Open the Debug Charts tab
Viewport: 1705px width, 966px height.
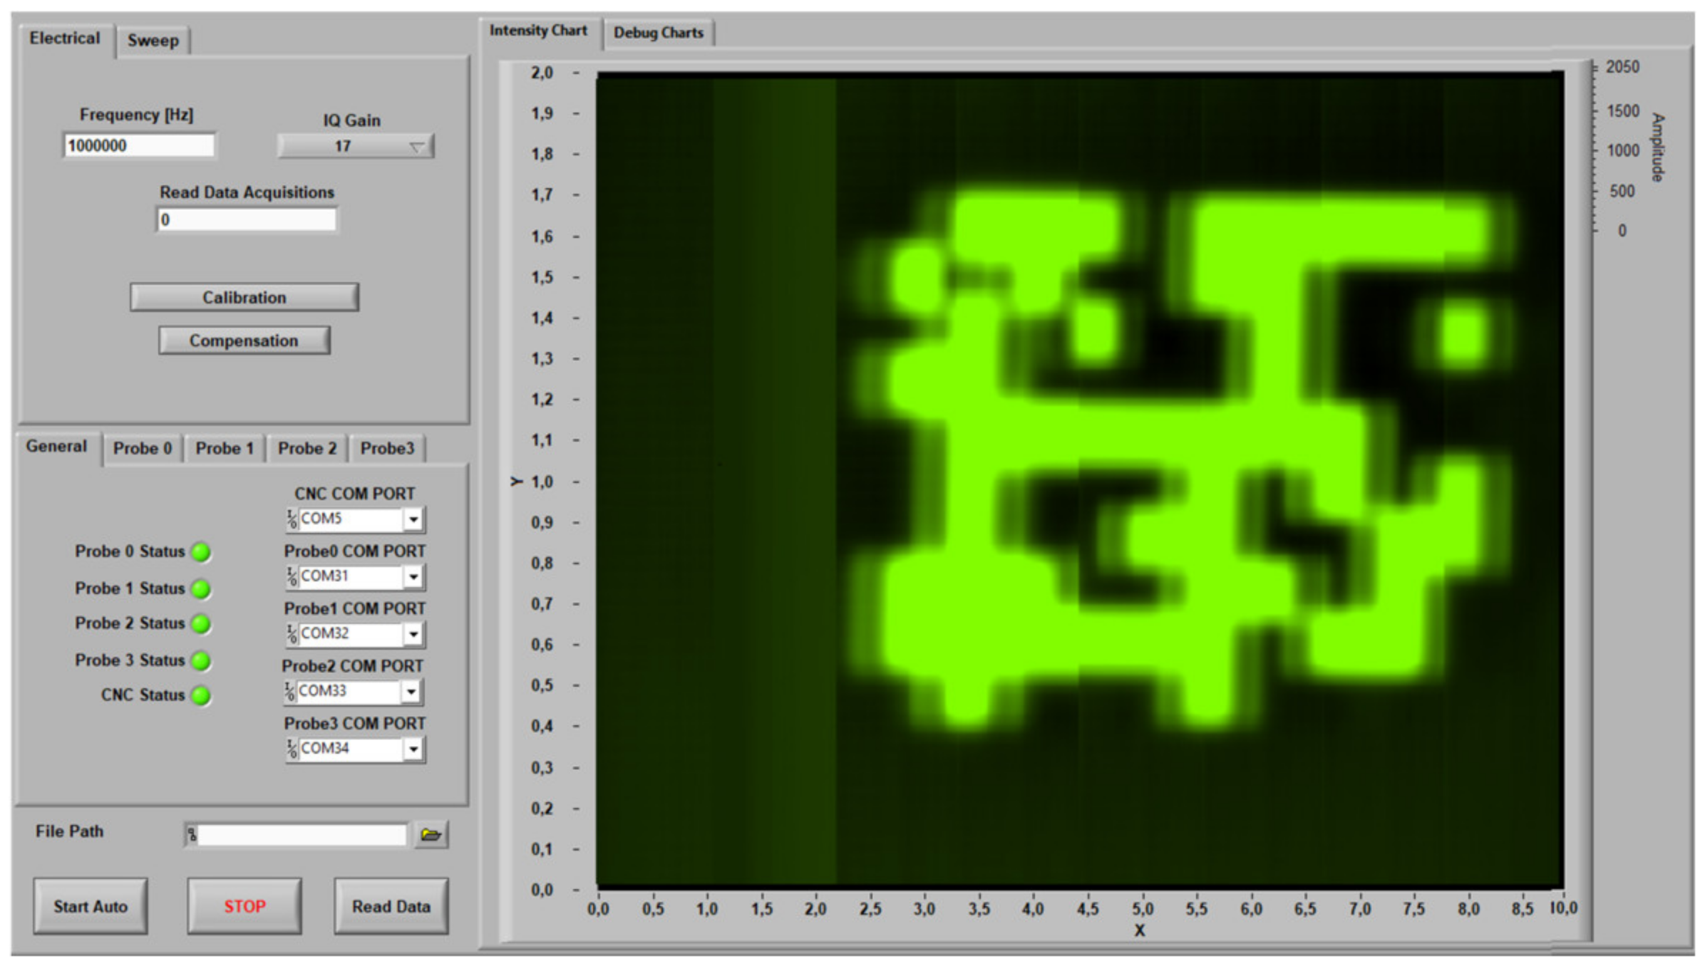point(658,33)
